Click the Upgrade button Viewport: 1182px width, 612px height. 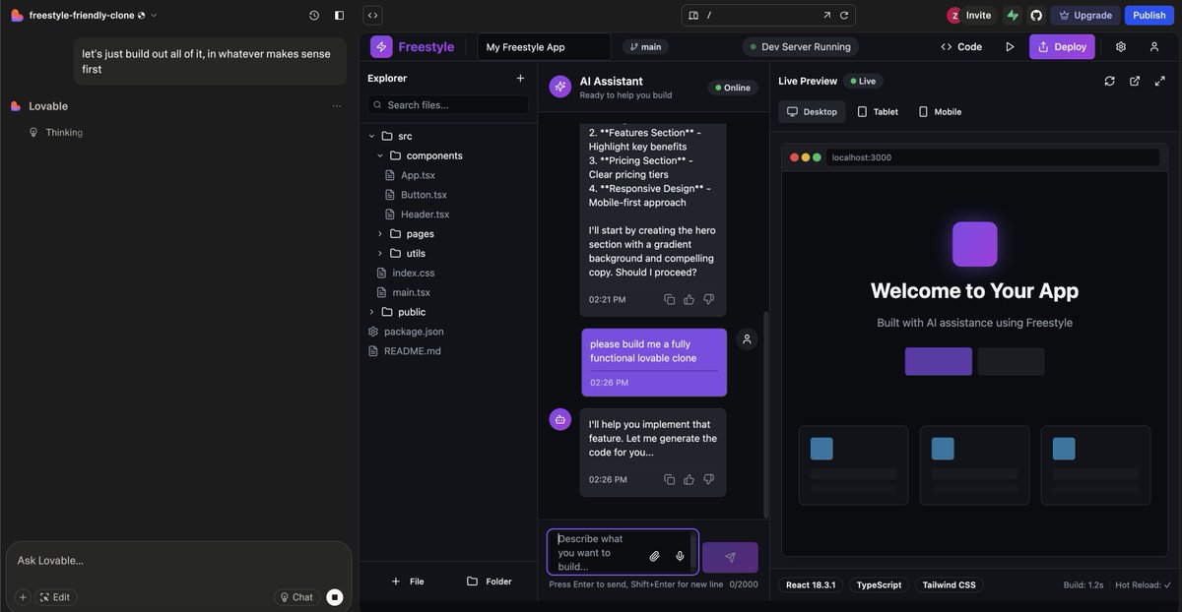click(1084, 15)
